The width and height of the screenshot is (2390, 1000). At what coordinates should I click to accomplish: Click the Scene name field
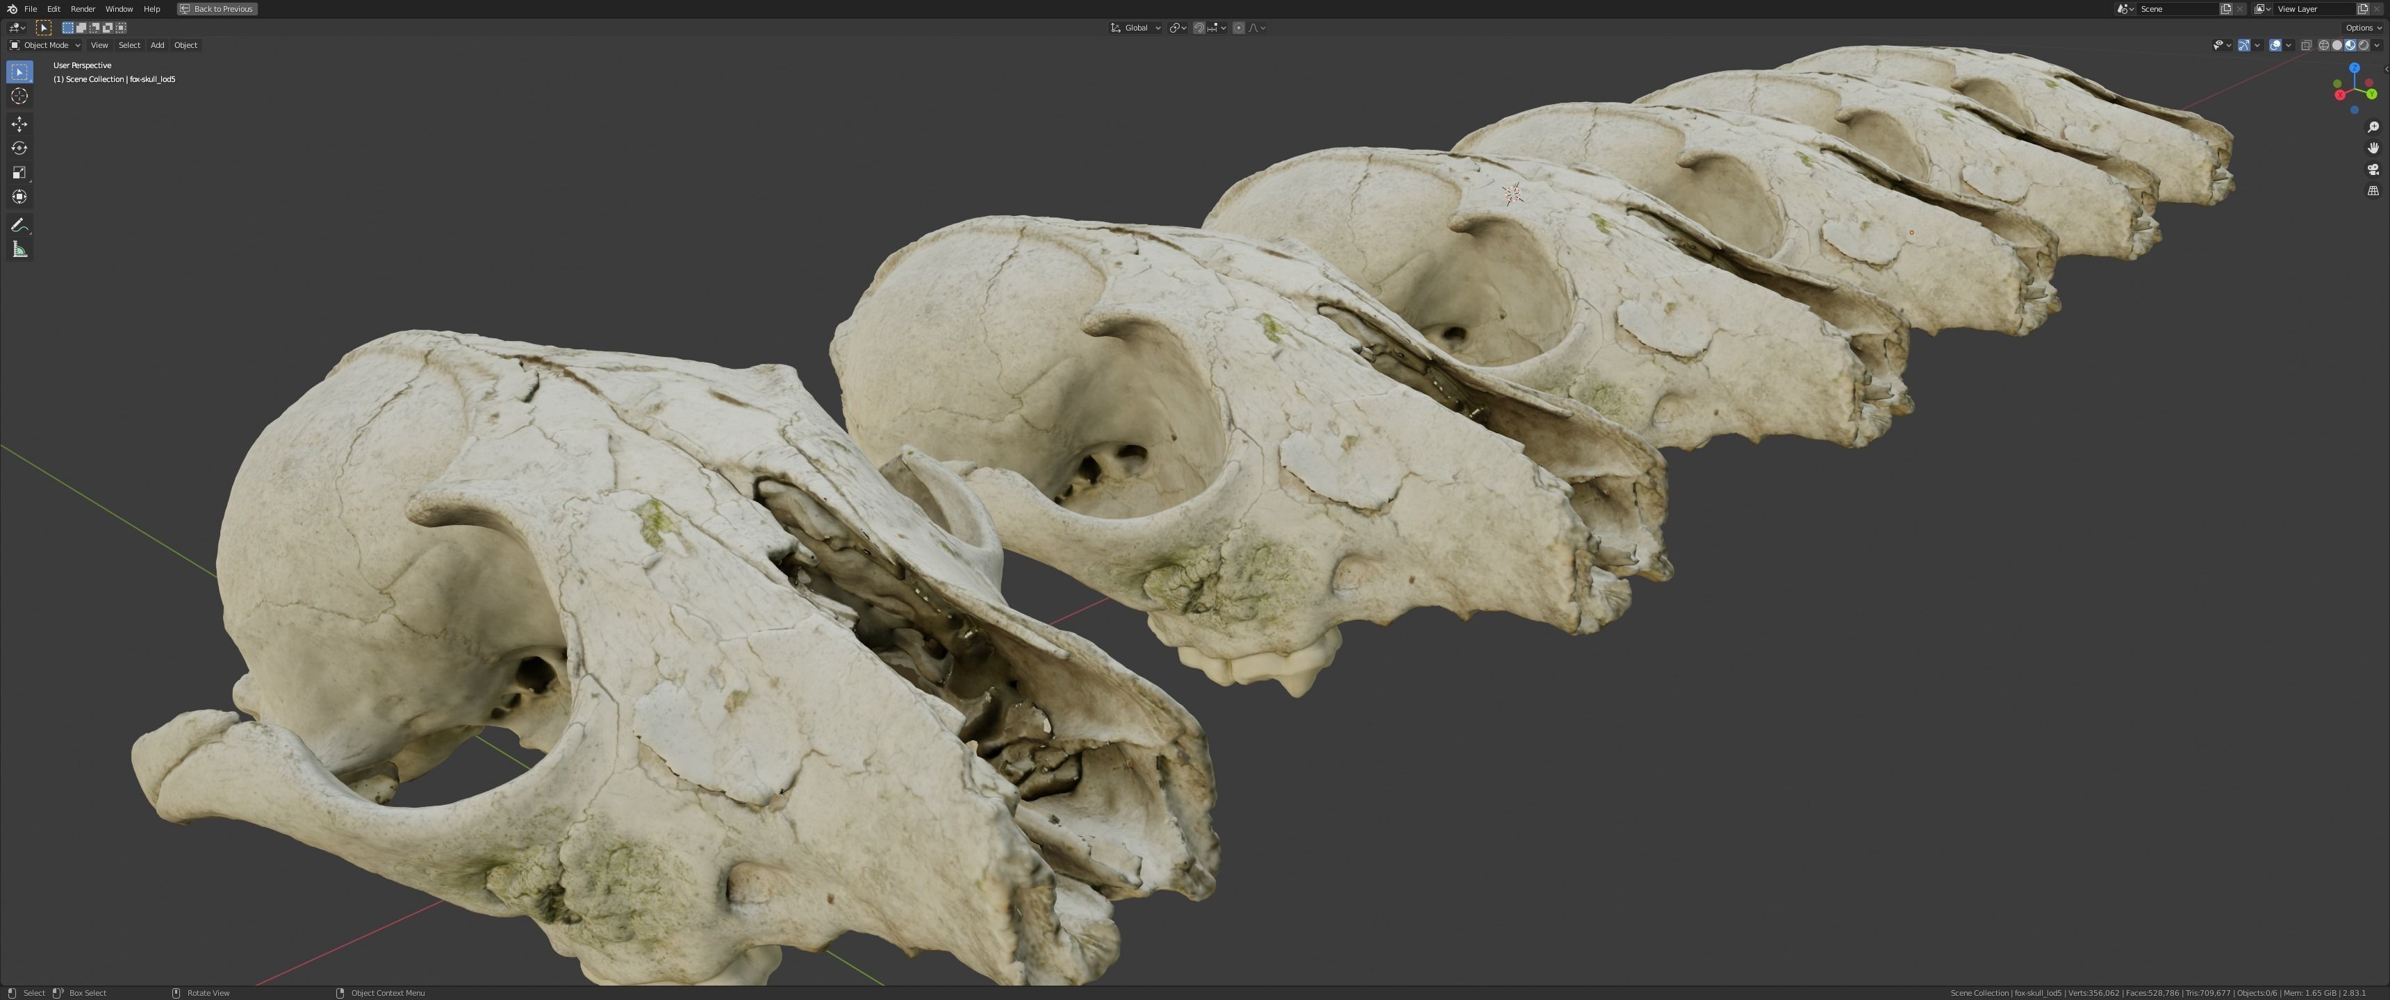(x=2176, y=8)
